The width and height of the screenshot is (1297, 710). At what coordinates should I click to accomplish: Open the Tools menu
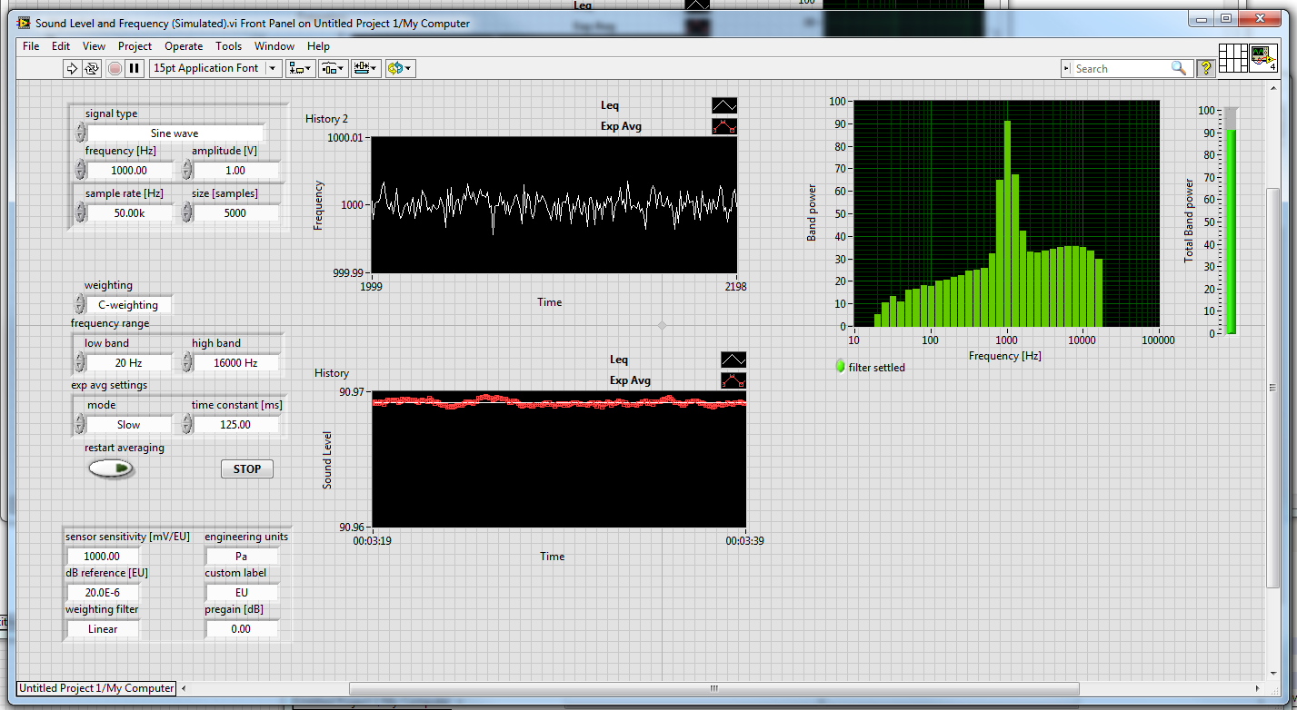tap(228, 46)
